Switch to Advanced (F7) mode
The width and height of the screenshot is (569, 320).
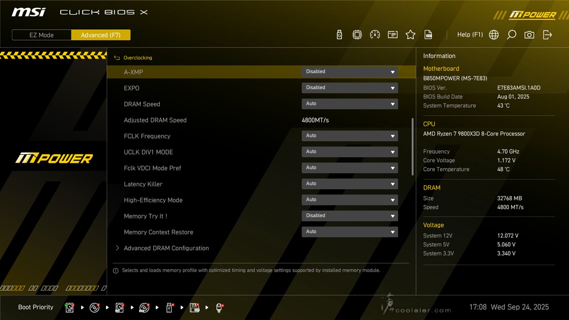(x=101, y=35)
